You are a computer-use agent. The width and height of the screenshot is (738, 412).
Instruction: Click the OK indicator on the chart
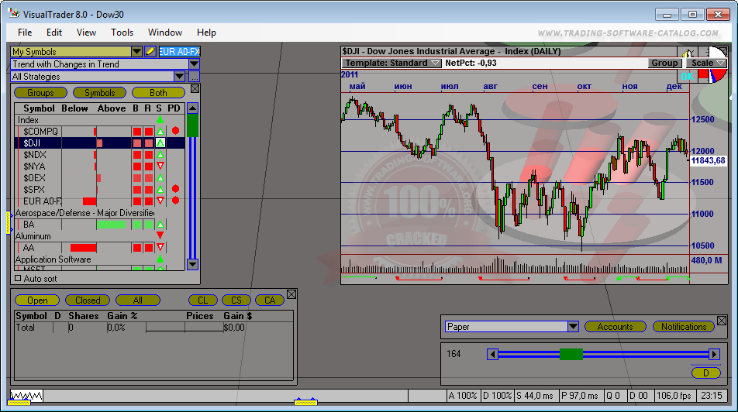point(687,77)
